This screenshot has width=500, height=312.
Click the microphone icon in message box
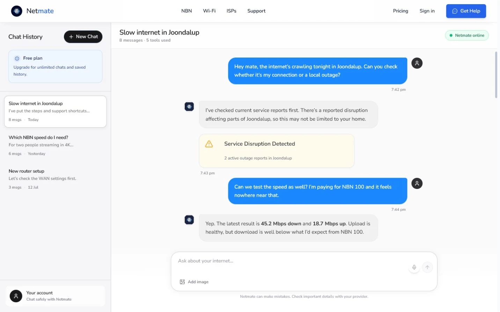pyautogui.click(x=414, y=267)
